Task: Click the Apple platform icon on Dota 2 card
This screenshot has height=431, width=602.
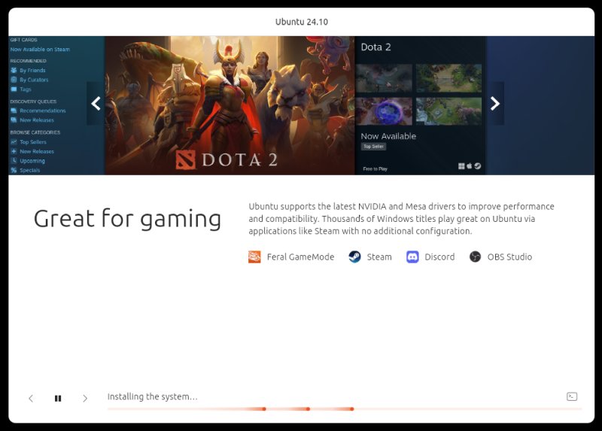Action: coord(469,165)
